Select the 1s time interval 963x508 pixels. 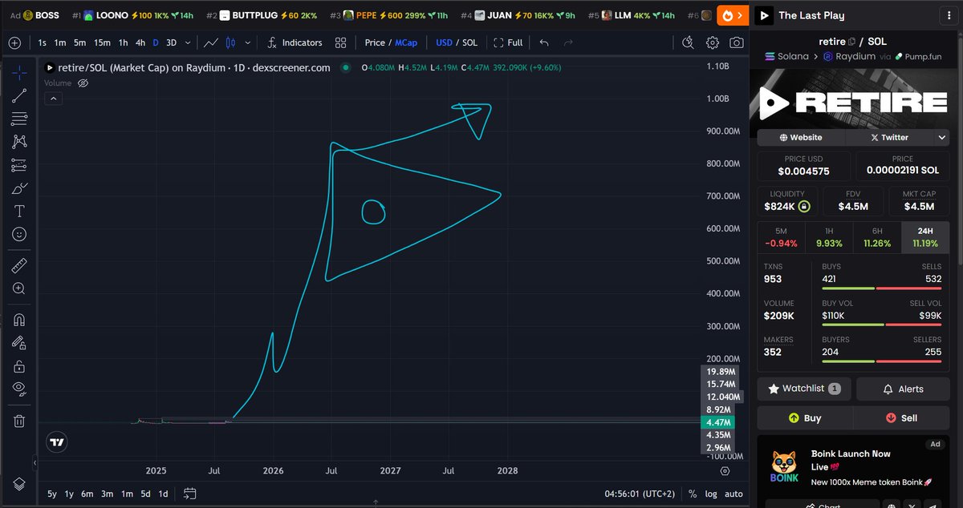click(42, 42)
